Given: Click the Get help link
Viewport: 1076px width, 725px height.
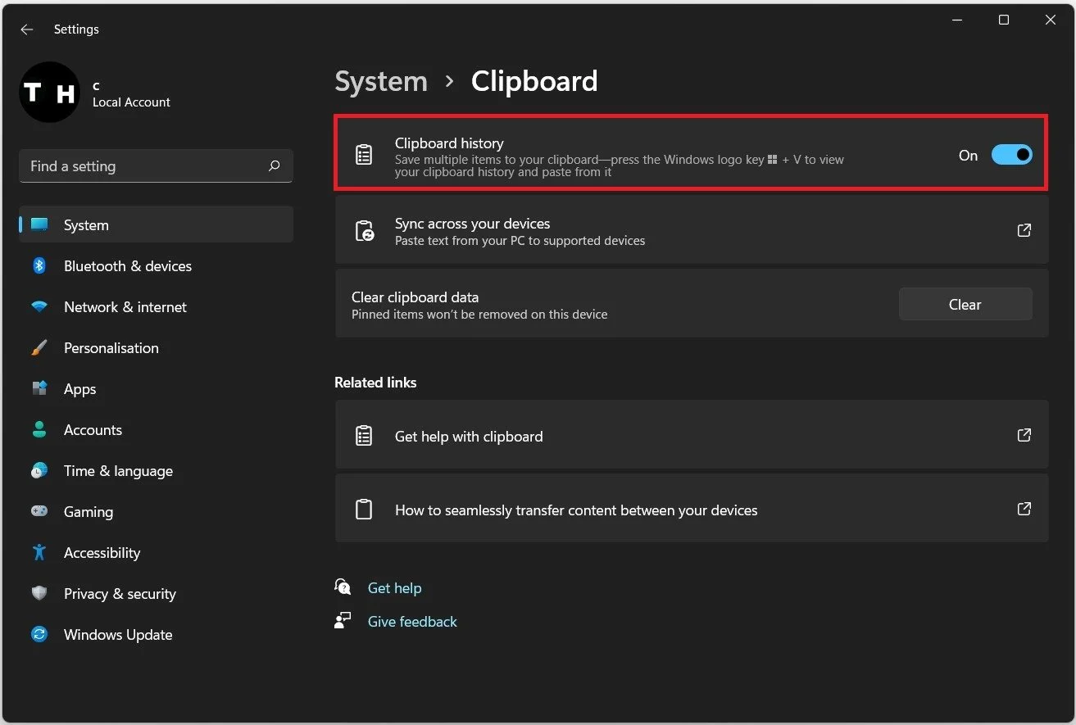Looking at the screenshot, I should pos(394,587).
